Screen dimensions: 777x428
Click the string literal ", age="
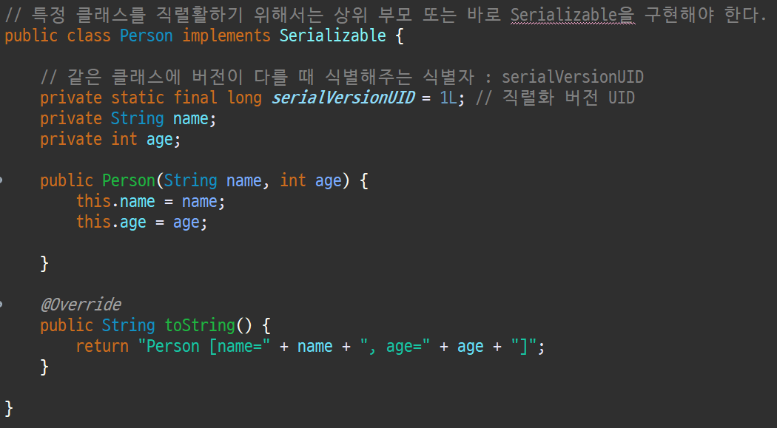[395, 346]
